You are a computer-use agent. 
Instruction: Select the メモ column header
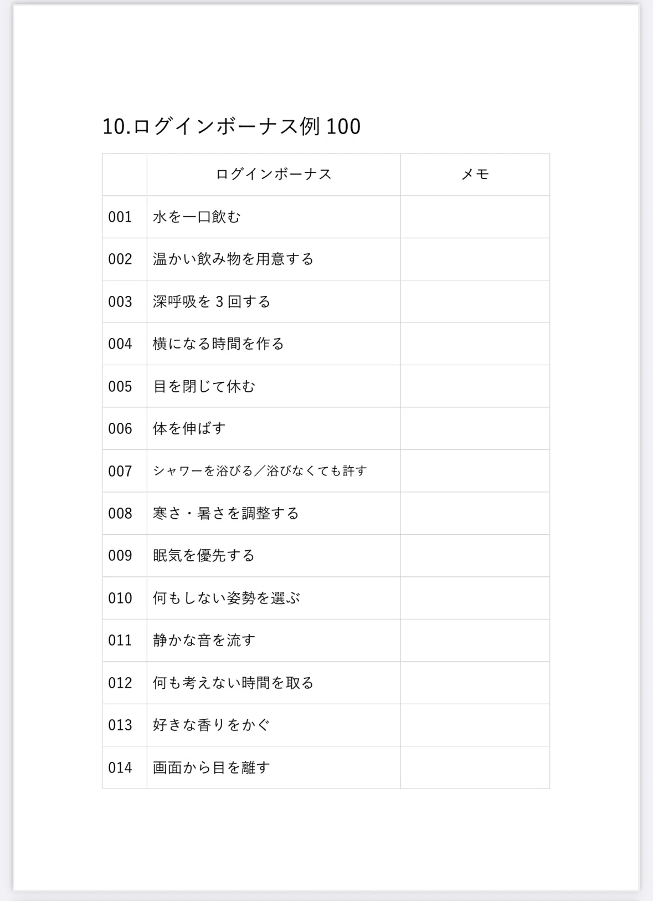[475, 174]
